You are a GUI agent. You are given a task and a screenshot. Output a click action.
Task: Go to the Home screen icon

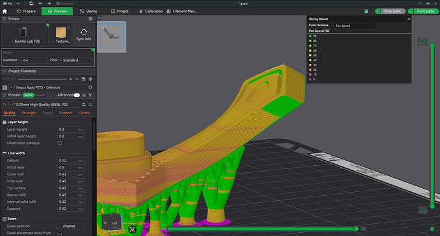point(4,11)
